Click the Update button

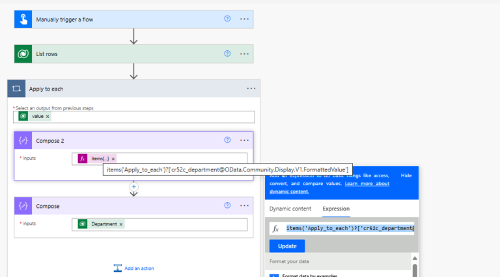tap(286, 246)
